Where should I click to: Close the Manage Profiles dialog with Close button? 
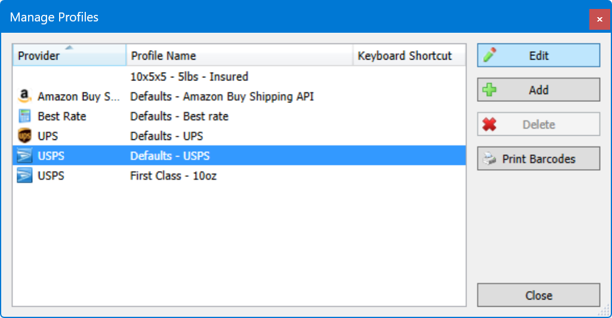tap(538, 295)
